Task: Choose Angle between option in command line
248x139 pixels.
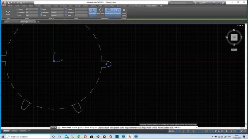Action: point(131,128)
